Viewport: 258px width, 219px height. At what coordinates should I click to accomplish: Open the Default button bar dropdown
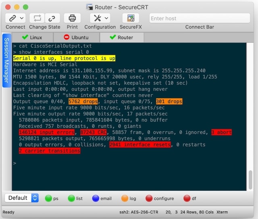click(22, 198)
